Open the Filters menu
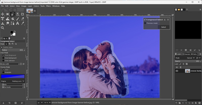Screen dimensions: 202x105 click(48, 6)
